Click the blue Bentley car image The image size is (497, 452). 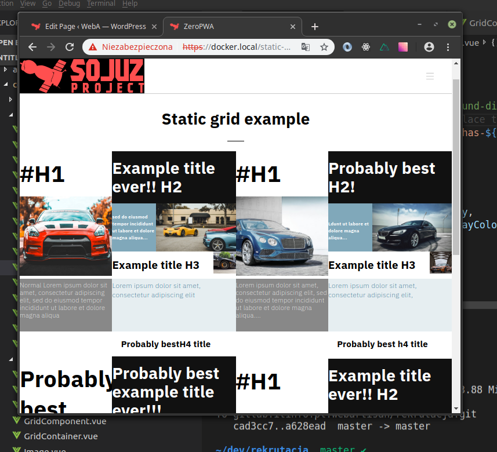[x=282, y=236]
